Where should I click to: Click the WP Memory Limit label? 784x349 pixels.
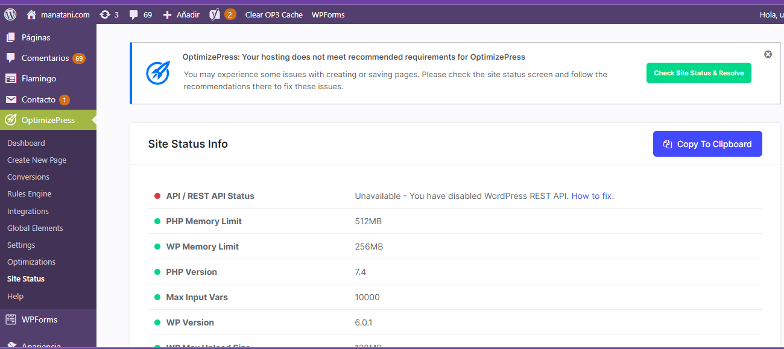click(x=203, y=247)
